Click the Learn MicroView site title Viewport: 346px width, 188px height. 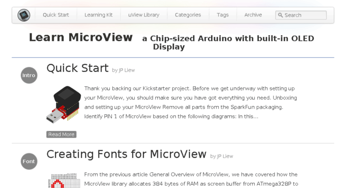click(x=81, y=37)
